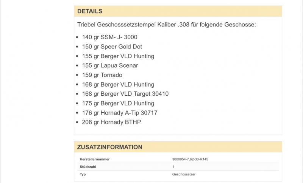Click 168 gr Berger VLD Target 30410

pyautogui.click(x=125, y=94)
